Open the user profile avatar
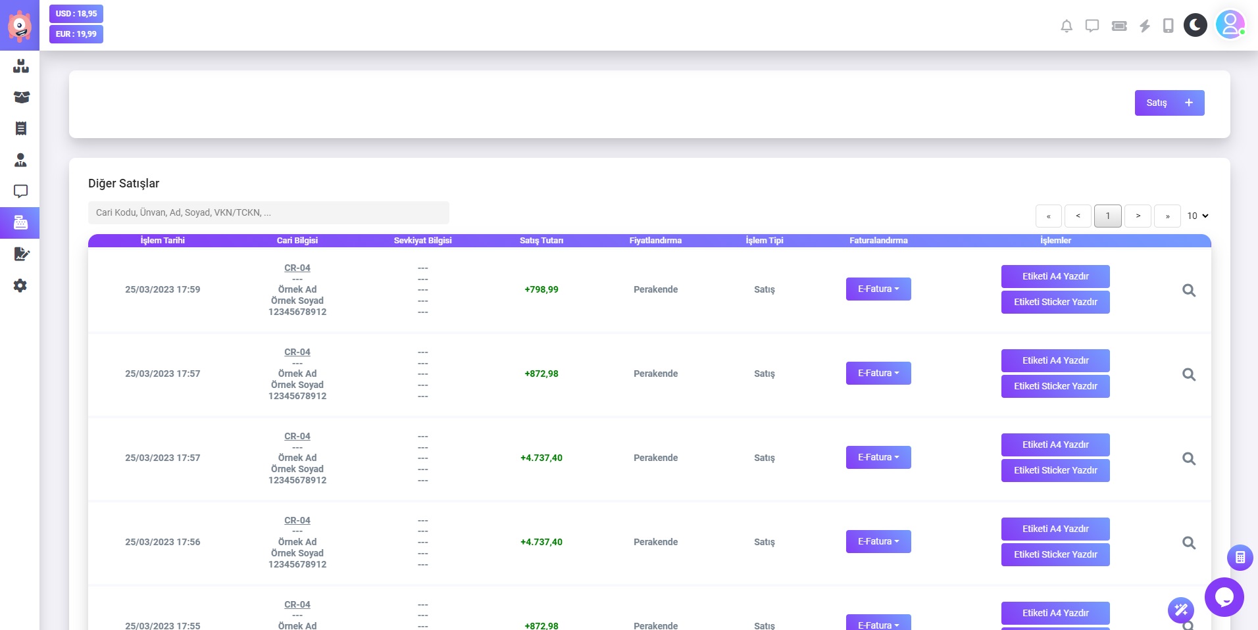Viewport: 1258px width, 630px height. (x=1230, y=25)
